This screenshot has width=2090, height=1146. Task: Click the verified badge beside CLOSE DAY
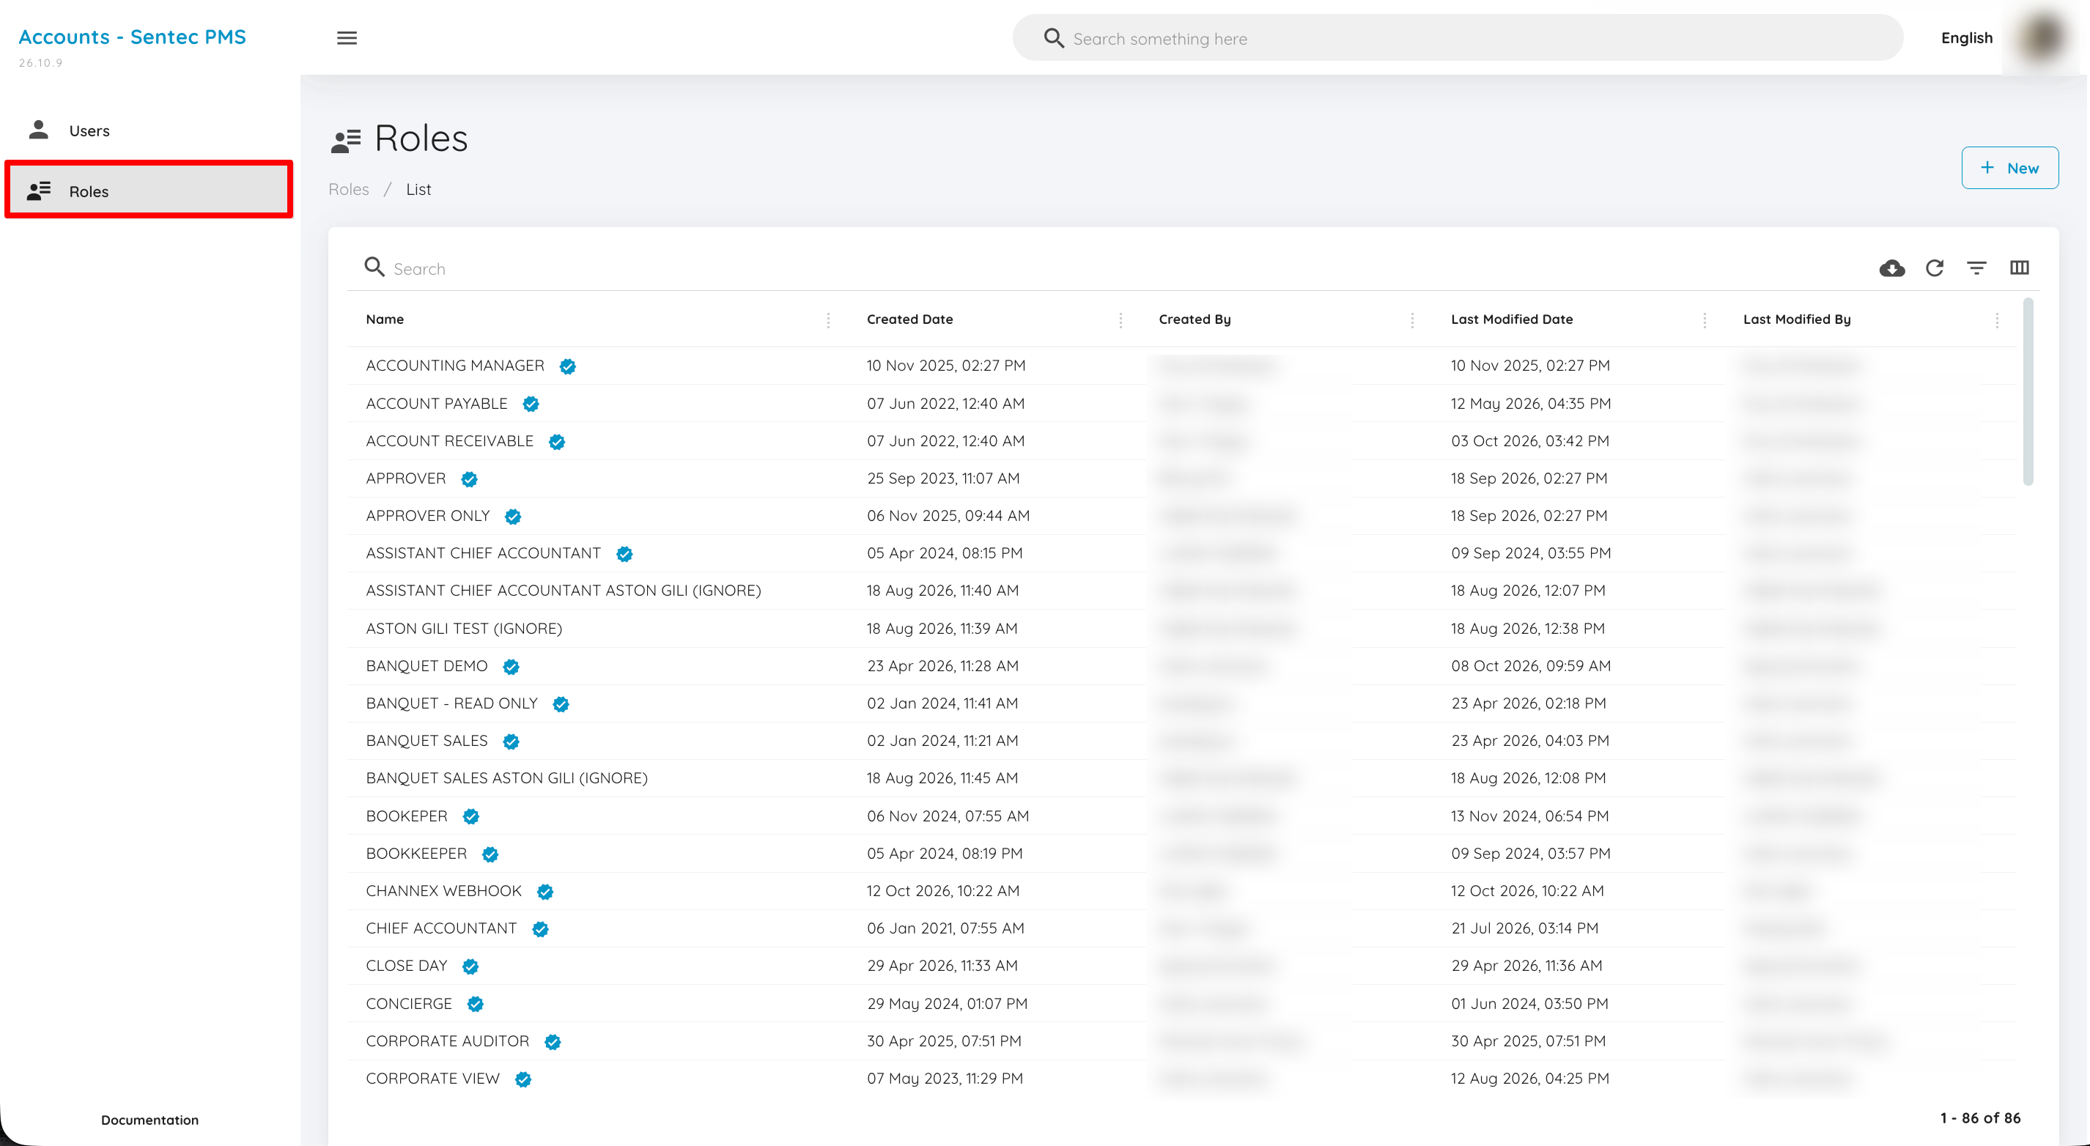tap(470, 966)
